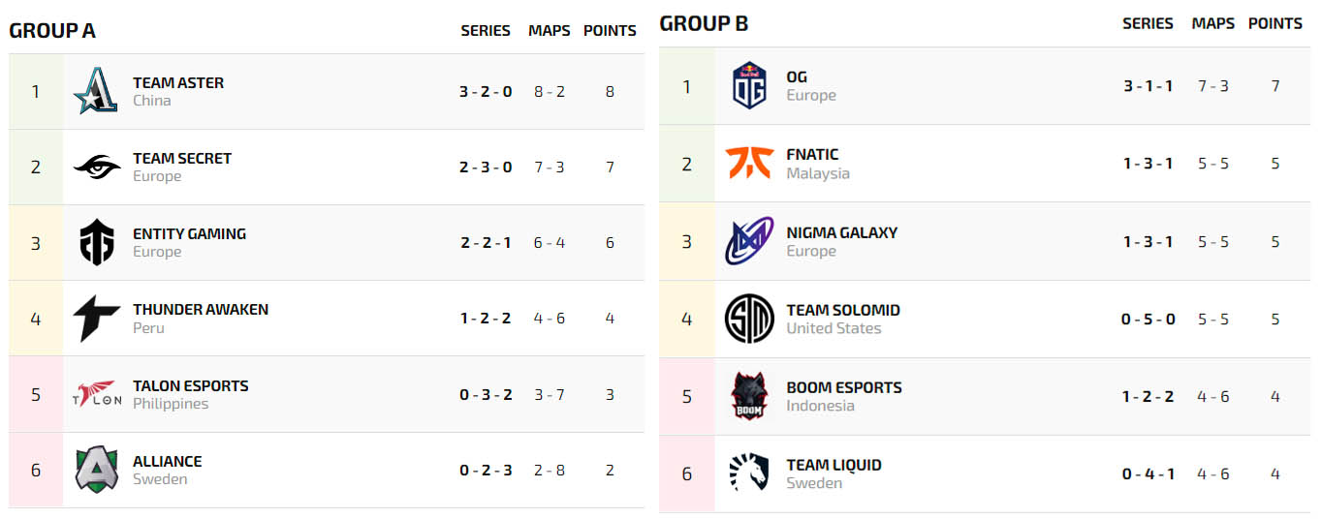Open the TEAM SECRET team link
Viewport: 1321px width, 519px height.
[x=182, y=159]
